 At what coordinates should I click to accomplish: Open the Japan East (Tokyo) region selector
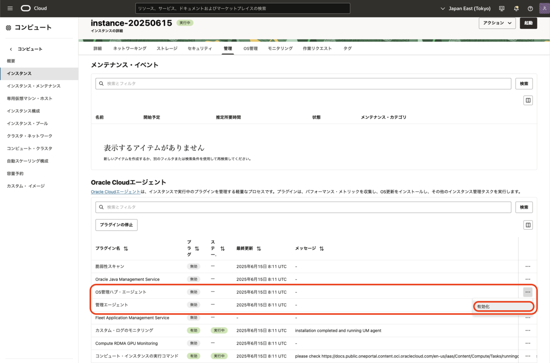(x=465, y=8)
